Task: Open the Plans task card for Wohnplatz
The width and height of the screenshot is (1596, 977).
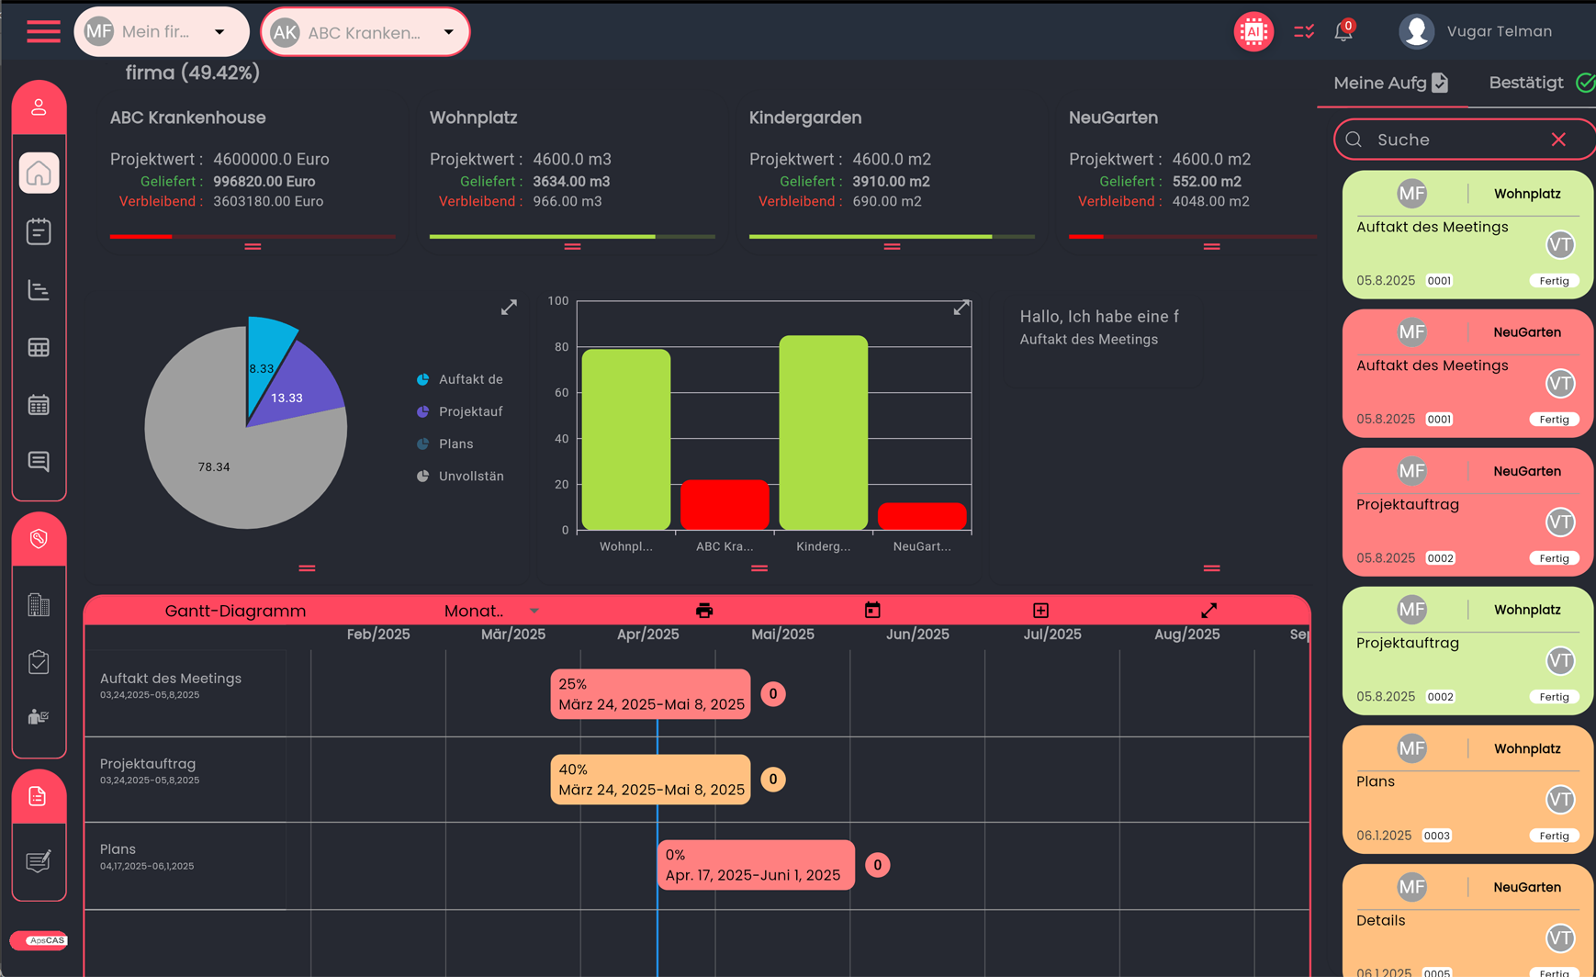Action: click(1467, 790)
